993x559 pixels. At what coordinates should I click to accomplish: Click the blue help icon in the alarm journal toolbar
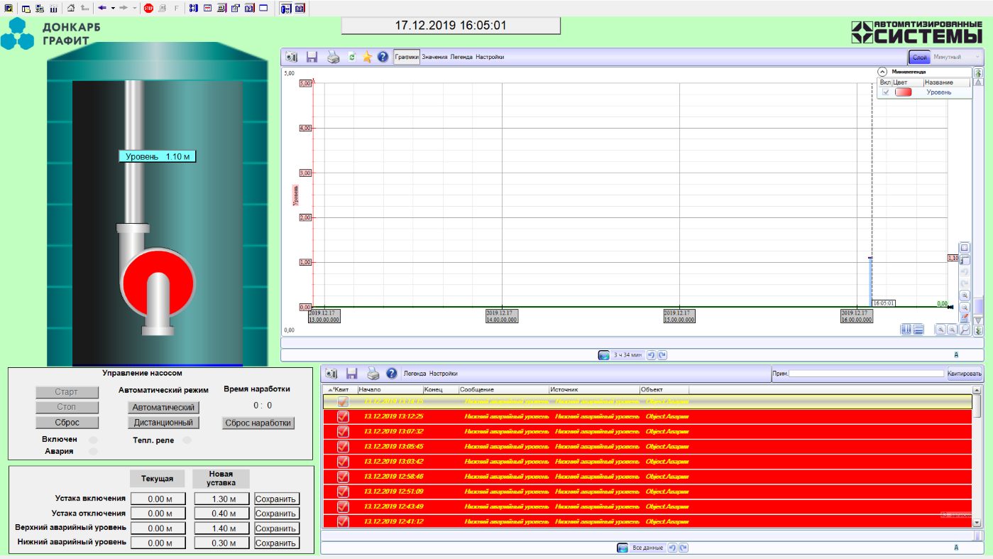pyautogui.click(x=390, y=374)
